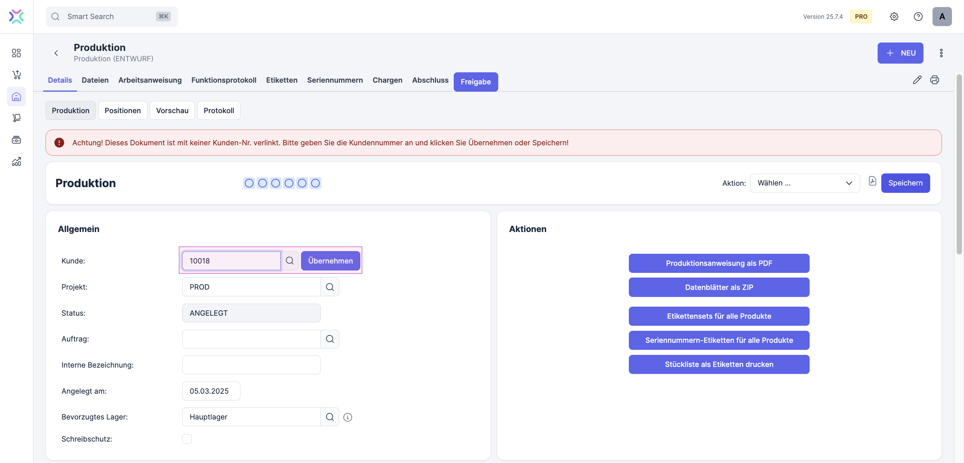This screenshot has height=463, width=964.
Task: Open the Positionen sub-tab
Action: 122,110
